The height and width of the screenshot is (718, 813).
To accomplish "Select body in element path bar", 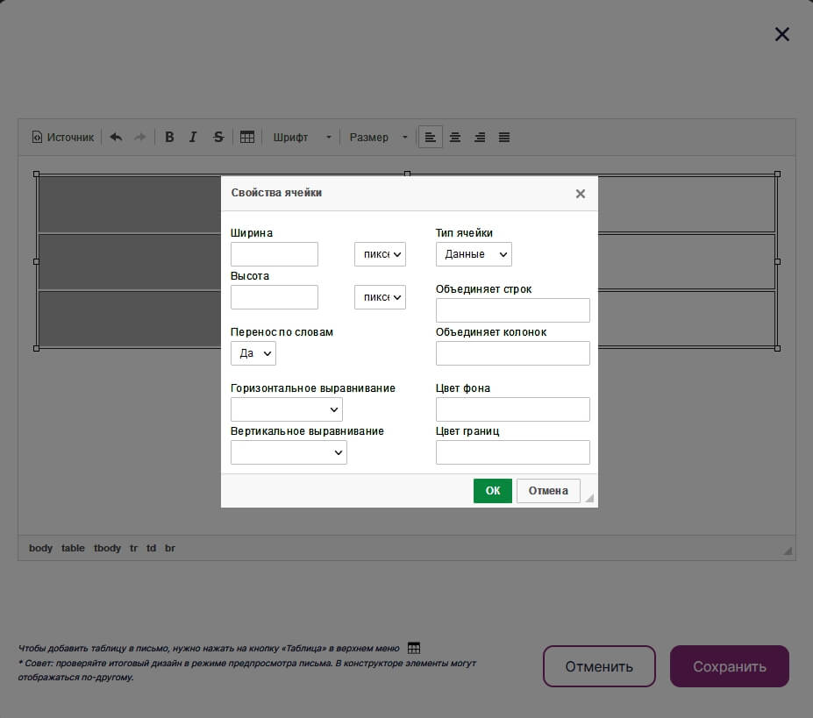I will point(40,548).
